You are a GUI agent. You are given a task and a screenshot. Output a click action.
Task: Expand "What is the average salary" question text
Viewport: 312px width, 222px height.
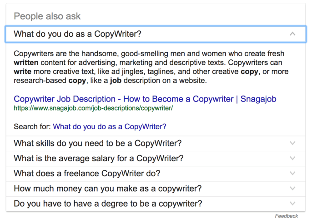point(99,159)
